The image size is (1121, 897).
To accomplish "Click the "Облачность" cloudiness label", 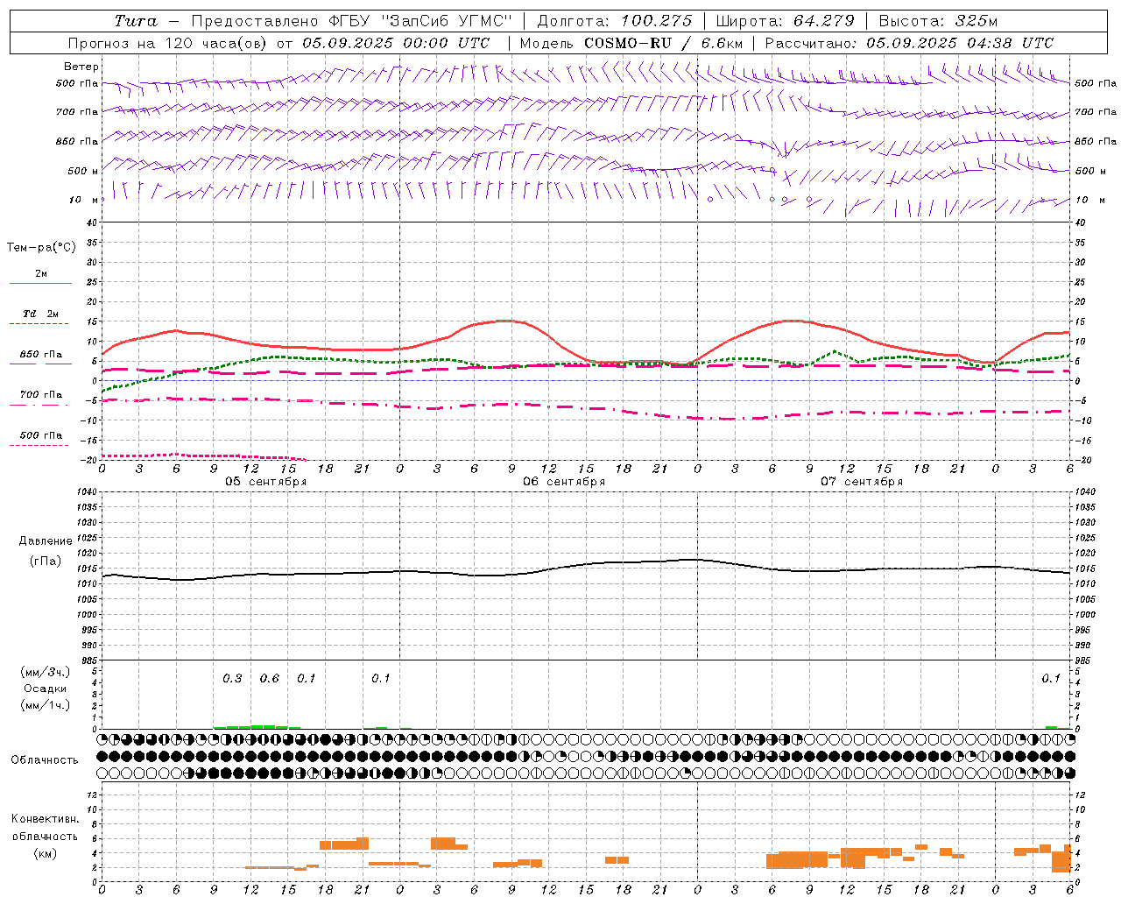I will click(45, 759).
